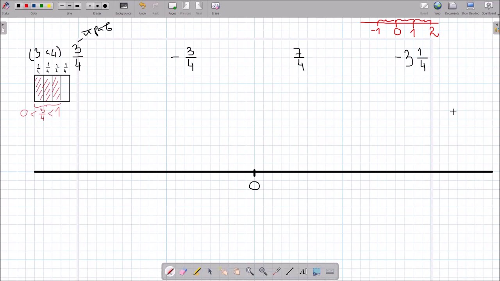Select the Zoom out tool
This screenshot has height=281, width=500.
click(x=263, y=272)
